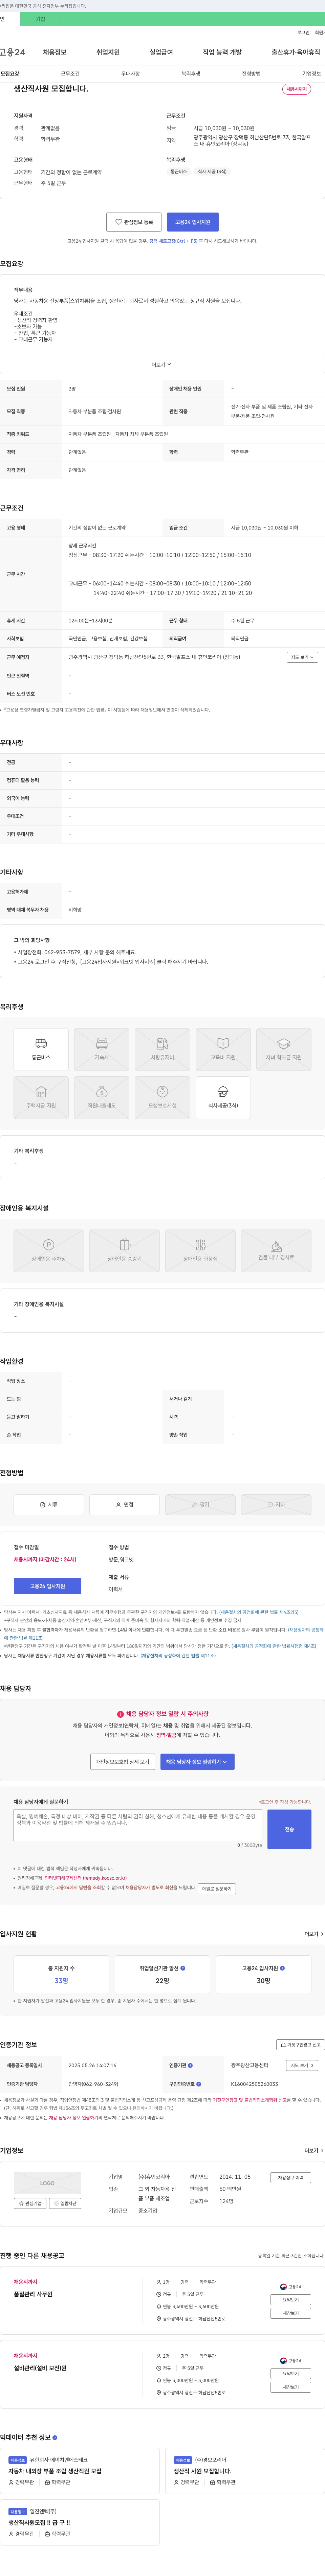Click the 자녀 학자금 지원 icon
This screenshot has height=2576, width=325.
point(284,1049)
